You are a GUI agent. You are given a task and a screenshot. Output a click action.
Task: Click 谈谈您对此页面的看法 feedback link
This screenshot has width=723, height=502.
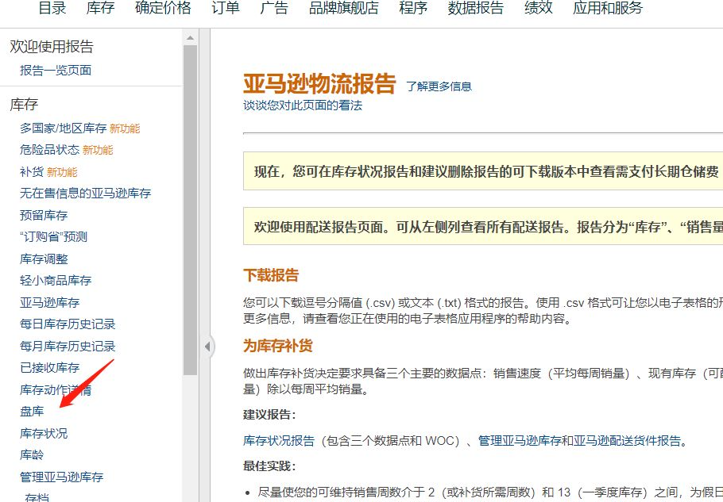pyautogui.click(x=303, y=105)
